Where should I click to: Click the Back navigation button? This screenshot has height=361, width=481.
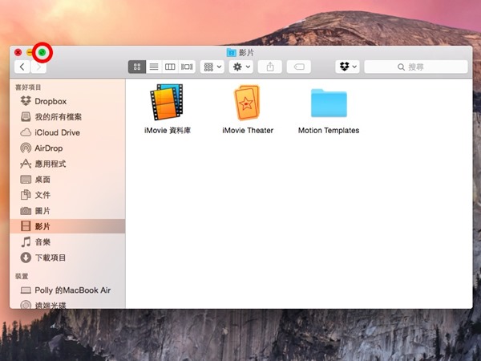point(22,67)
